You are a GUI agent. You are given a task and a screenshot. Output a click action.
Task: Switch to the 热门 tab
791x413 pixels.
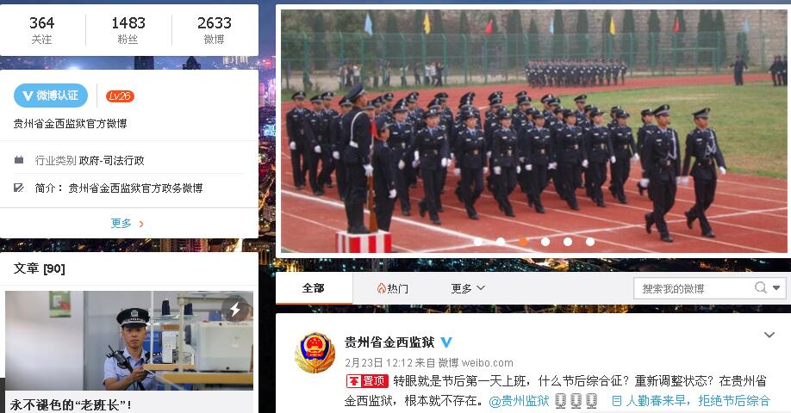392,288
